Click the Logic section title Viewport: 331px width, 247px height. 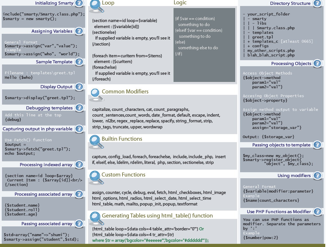tap(180, 3)
